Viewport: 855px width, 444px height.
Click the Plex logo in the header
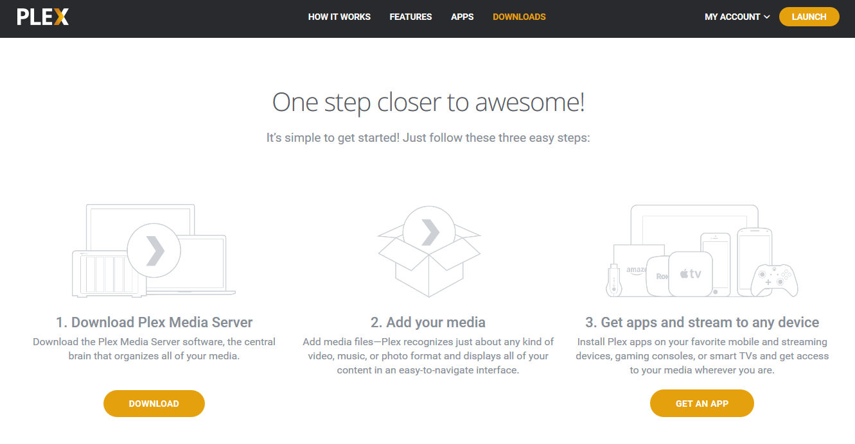coord(43,17)
